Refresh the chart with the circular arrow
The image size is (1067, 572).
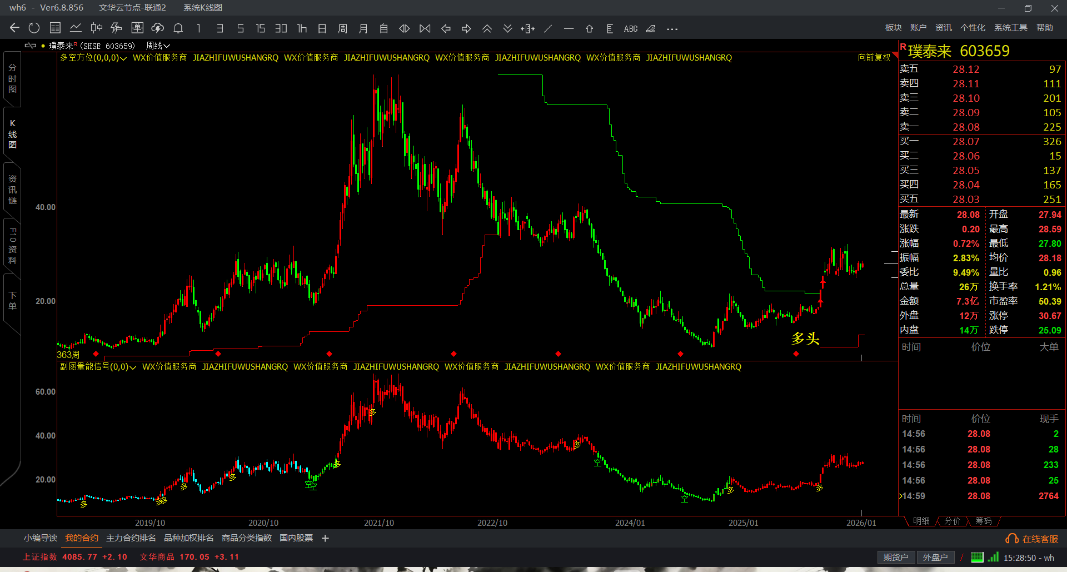[x=34, y=28]
